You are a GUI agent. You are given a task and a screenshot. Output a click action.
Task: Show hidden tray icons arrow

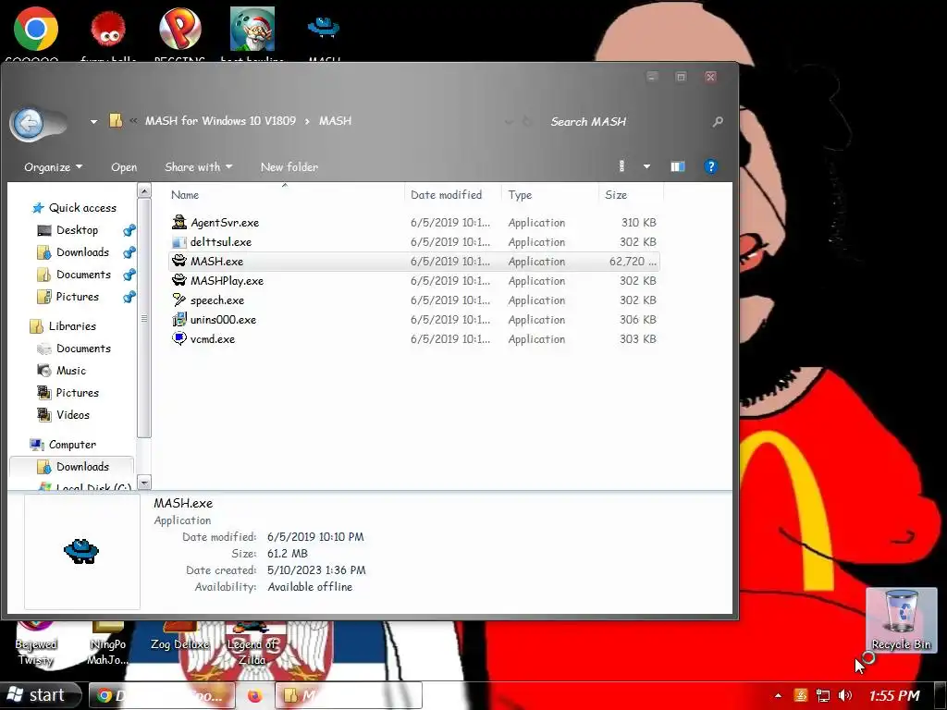[x=778, y=695]
